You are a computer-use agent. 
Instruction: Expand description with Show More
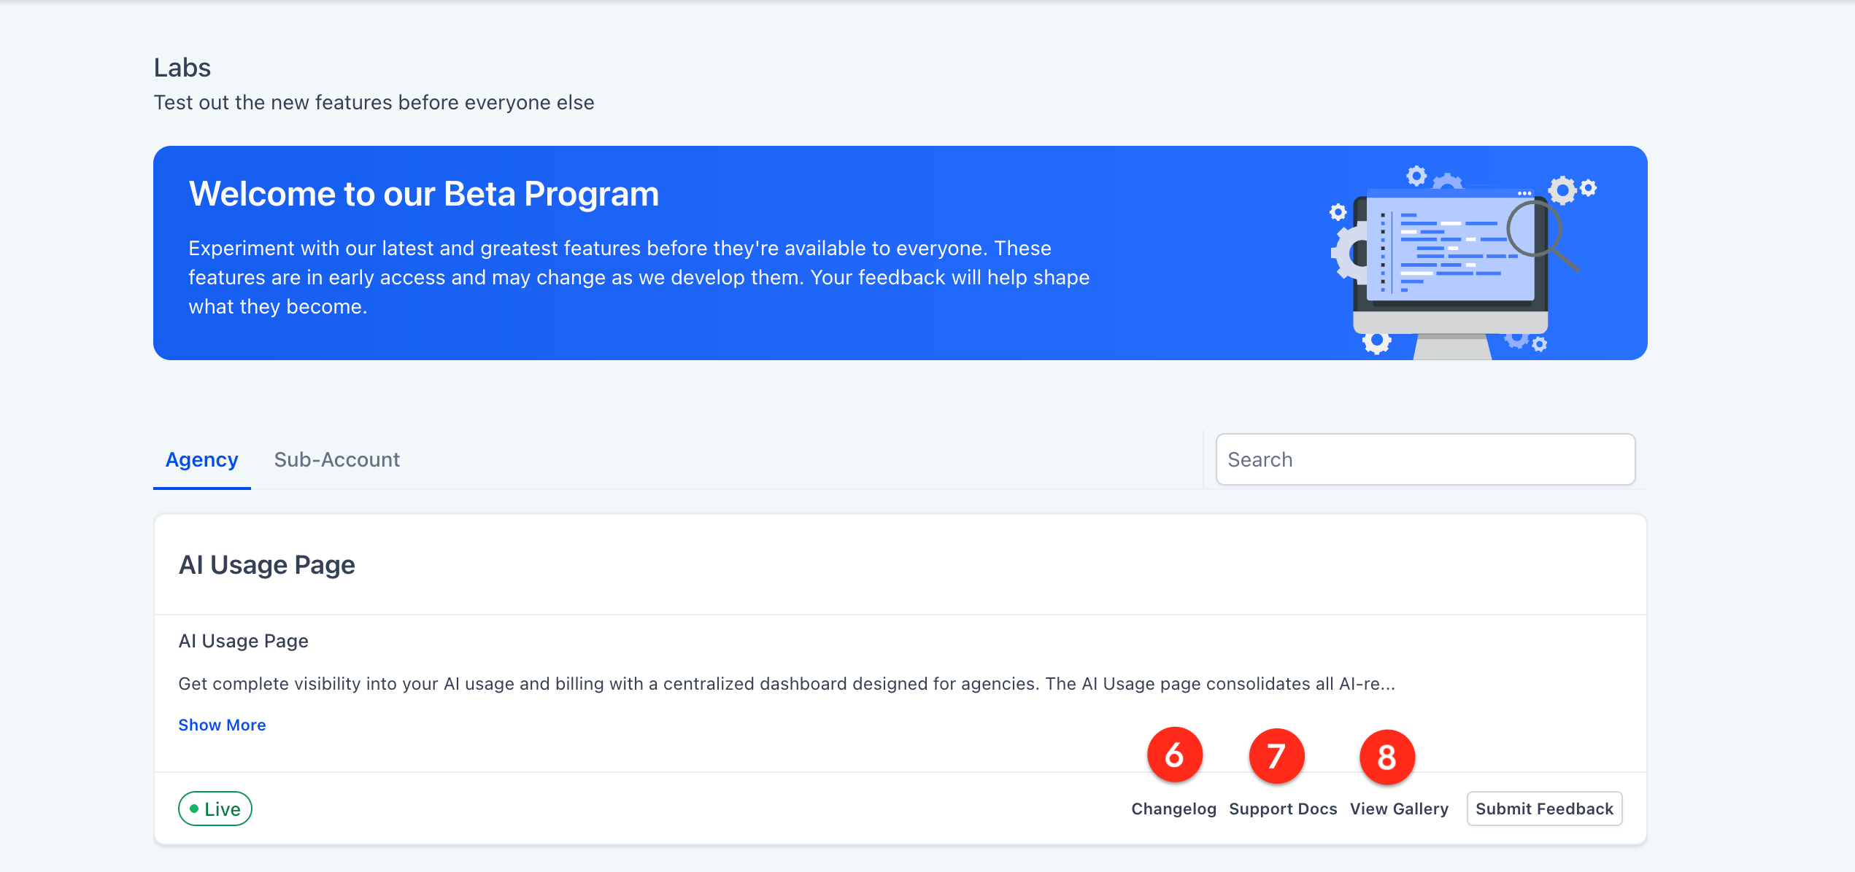tap(222, 725)
